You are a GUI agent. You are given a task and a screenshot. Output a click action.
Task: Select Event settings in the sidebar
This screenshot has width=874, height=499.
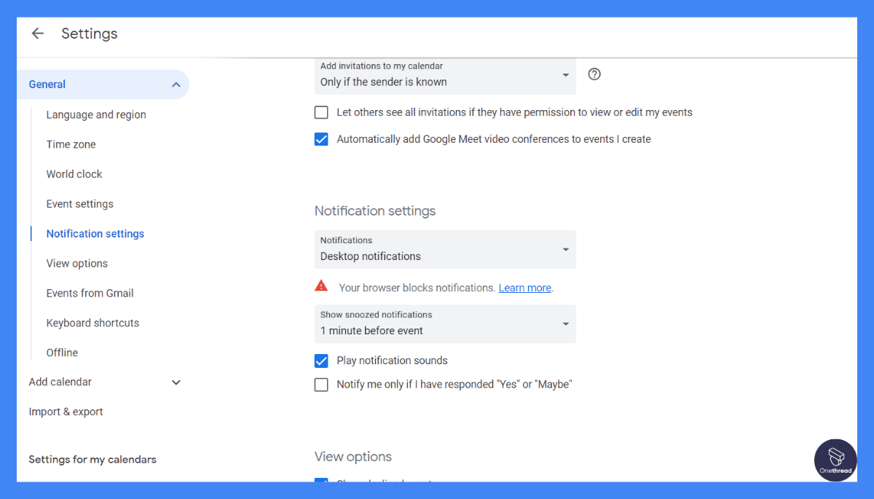pos(79,203)
